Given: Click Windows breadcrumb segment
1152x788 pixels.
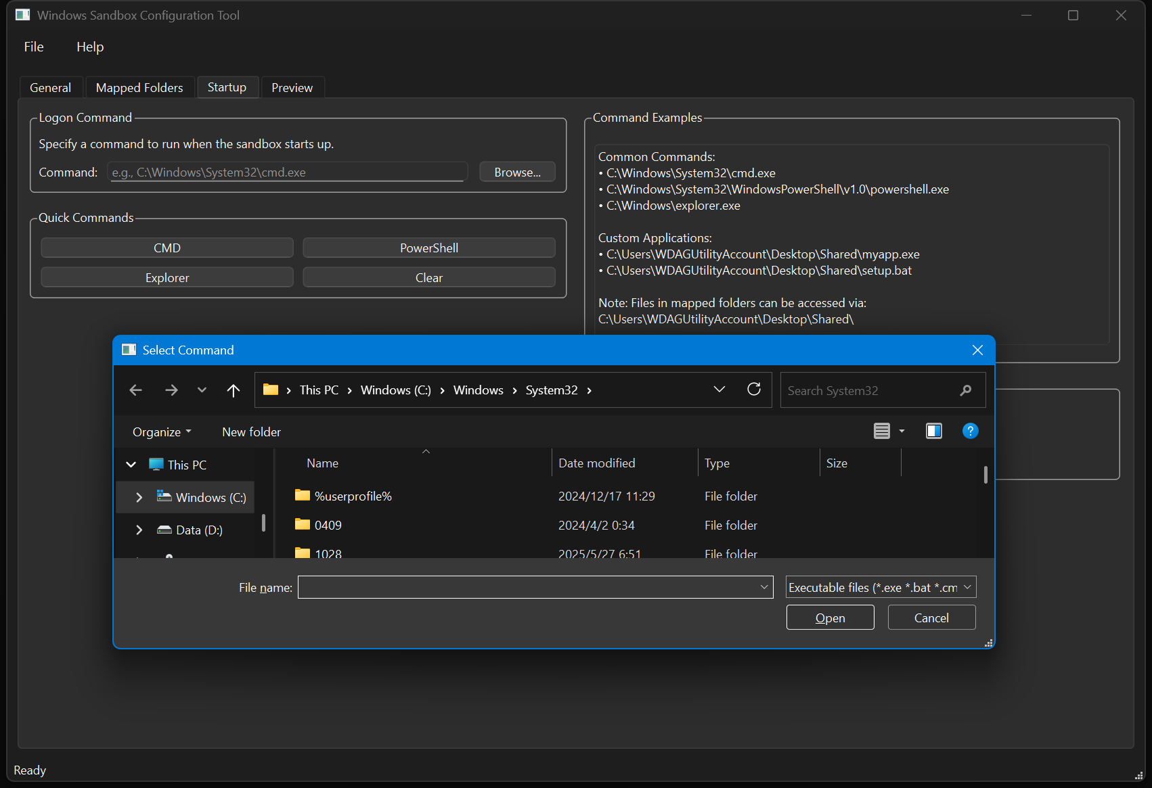Looking at the screenshot, I should pos(478,390).
